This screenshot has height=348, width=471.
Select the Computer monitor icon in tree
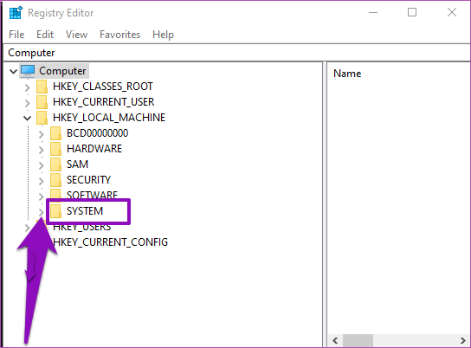pyautogui.click(x=28, y=71)
